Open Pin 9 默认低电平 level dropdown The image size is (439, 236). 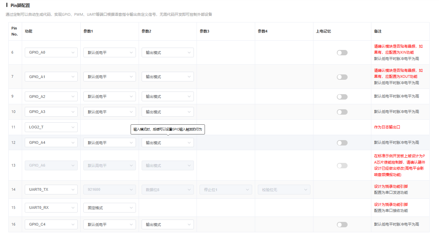(109, 97)
